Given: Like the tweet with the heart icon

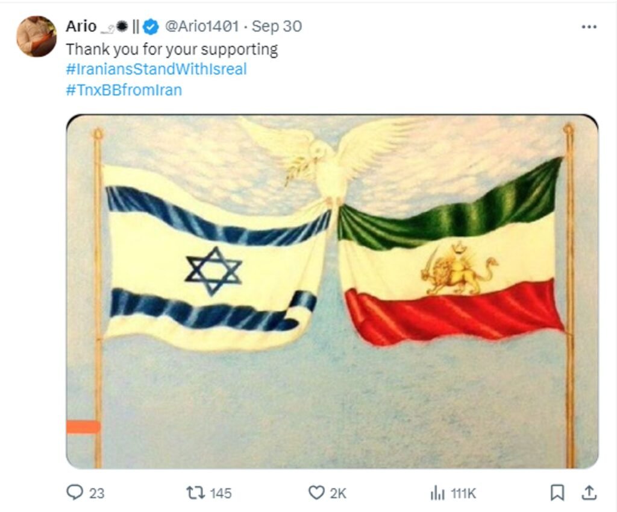Looking at the screenshot, I should click(x=316, y=493).
